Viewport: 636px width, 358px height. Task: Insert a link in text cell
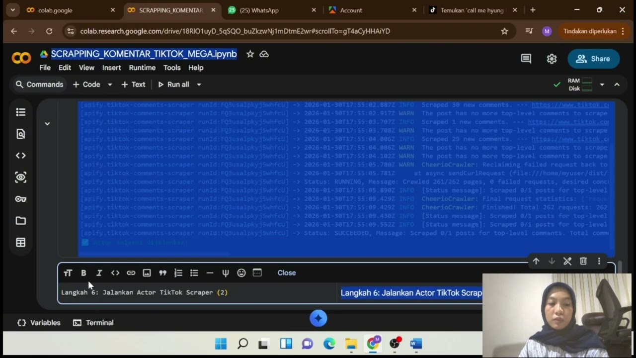pos(131,273)
